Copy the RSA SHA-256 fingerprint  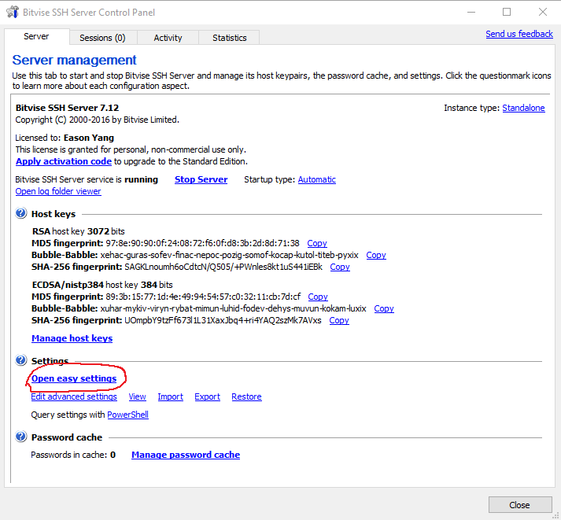[x=340, y=267]
